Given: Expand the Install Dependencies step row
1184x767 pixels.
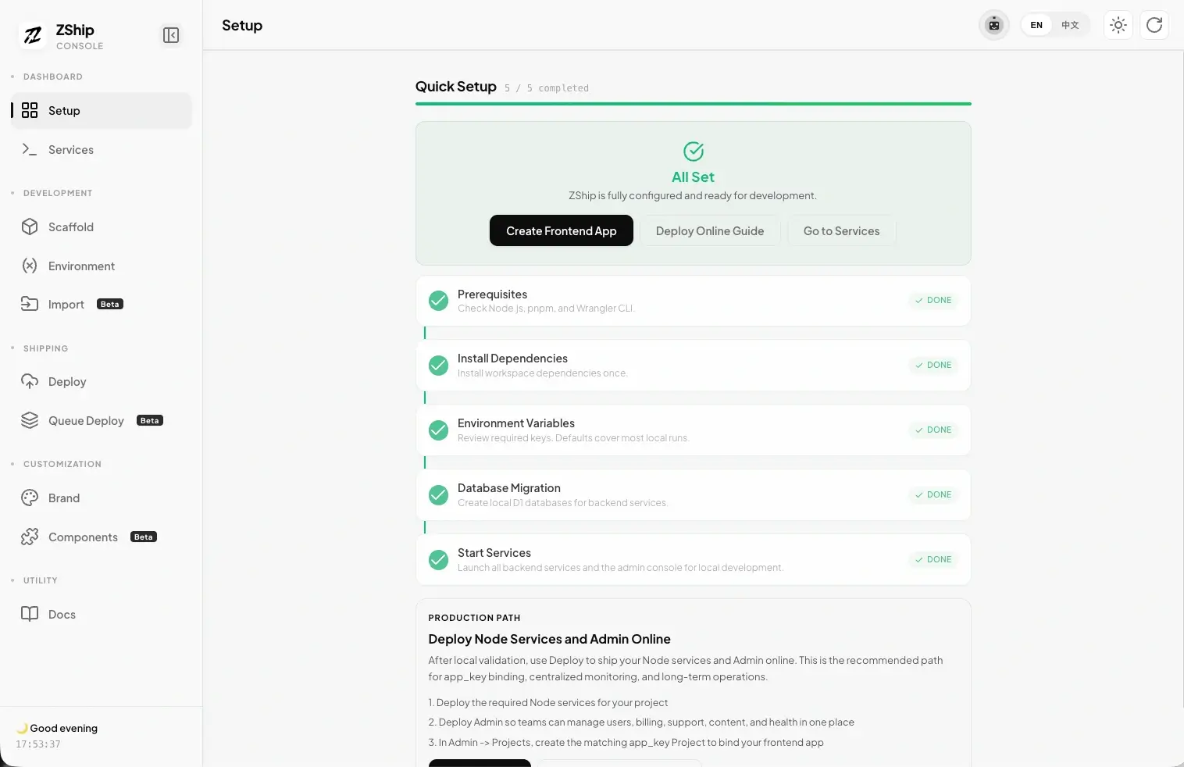Looking at the screenshot, I should tap(694, 365).
